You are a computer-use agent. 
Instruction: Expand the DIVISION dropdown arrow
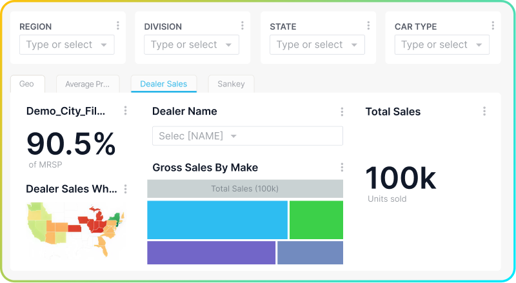(228, 45)
